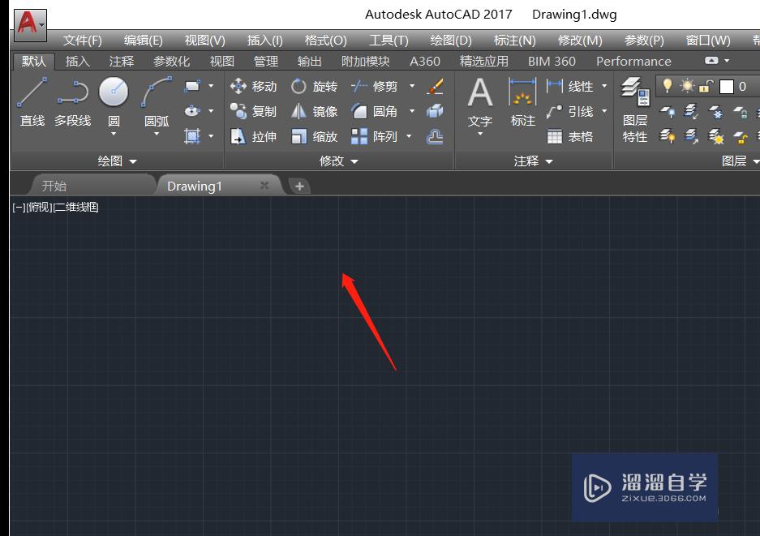760x536 pixels.
Task: Create a new drawing with the plus button
Action: (299, 186)
